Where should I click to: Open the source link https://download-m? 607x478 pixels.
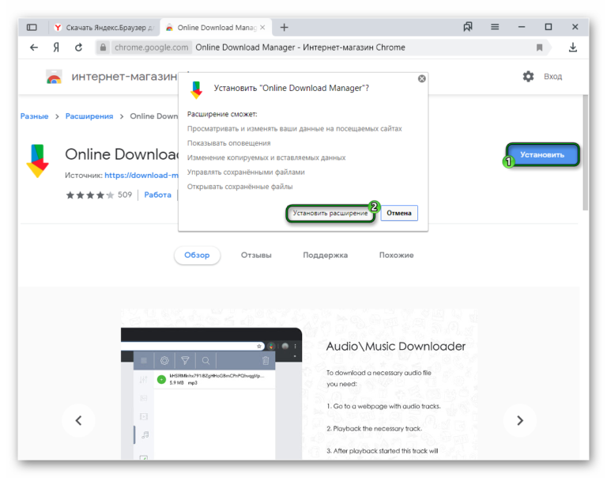click(x=141, y=175)
